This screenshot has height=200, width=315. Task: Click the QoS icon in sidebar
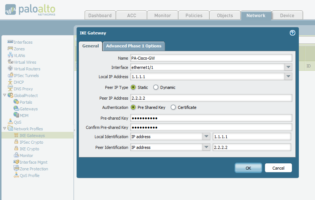(x=10, y=122)
